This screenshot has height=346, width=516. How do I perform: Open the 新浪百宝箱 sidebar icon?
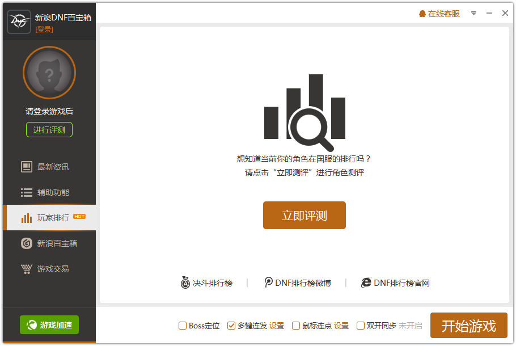(x=26, y=243)
